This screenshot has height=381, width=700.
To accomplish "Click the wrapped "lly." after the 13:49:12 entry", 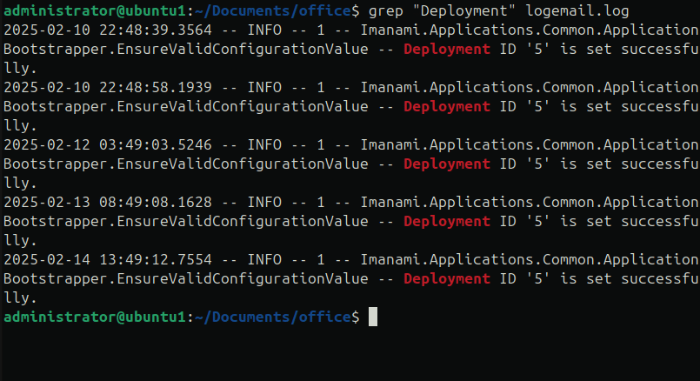I will pyautogui.click(x=20, y=297).
